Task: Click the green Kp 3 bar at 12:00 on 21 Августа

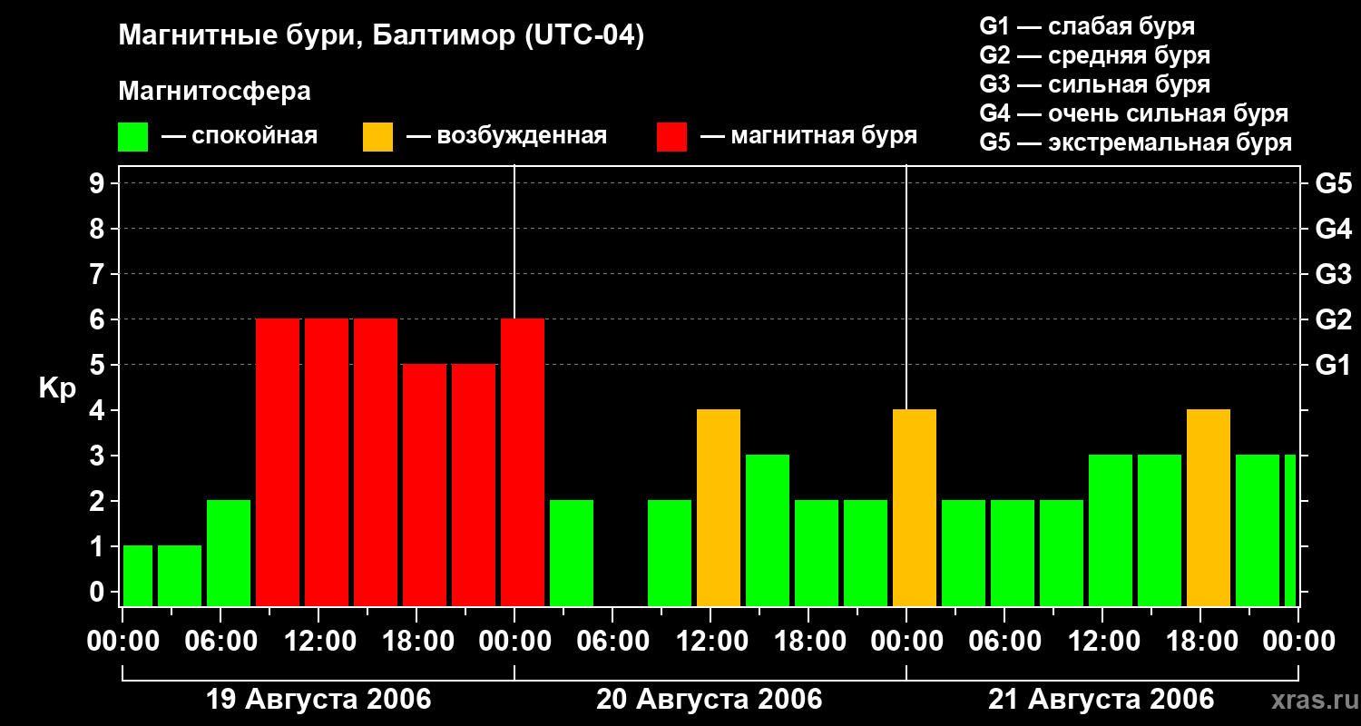Action: click(1111, 531)
